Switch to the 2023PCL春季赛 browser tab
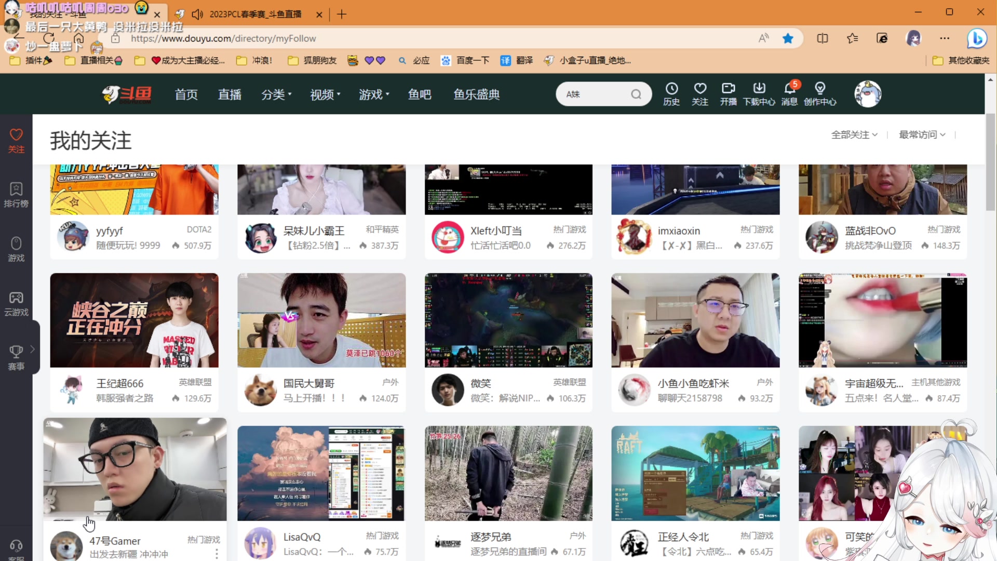Screen dimensions: 997x561 click(x=249, y=14)
